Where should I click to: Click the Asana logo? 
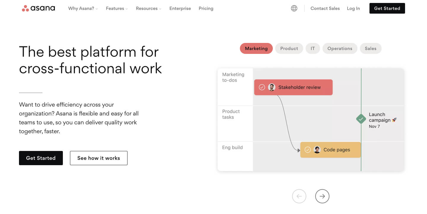point(38,8)
